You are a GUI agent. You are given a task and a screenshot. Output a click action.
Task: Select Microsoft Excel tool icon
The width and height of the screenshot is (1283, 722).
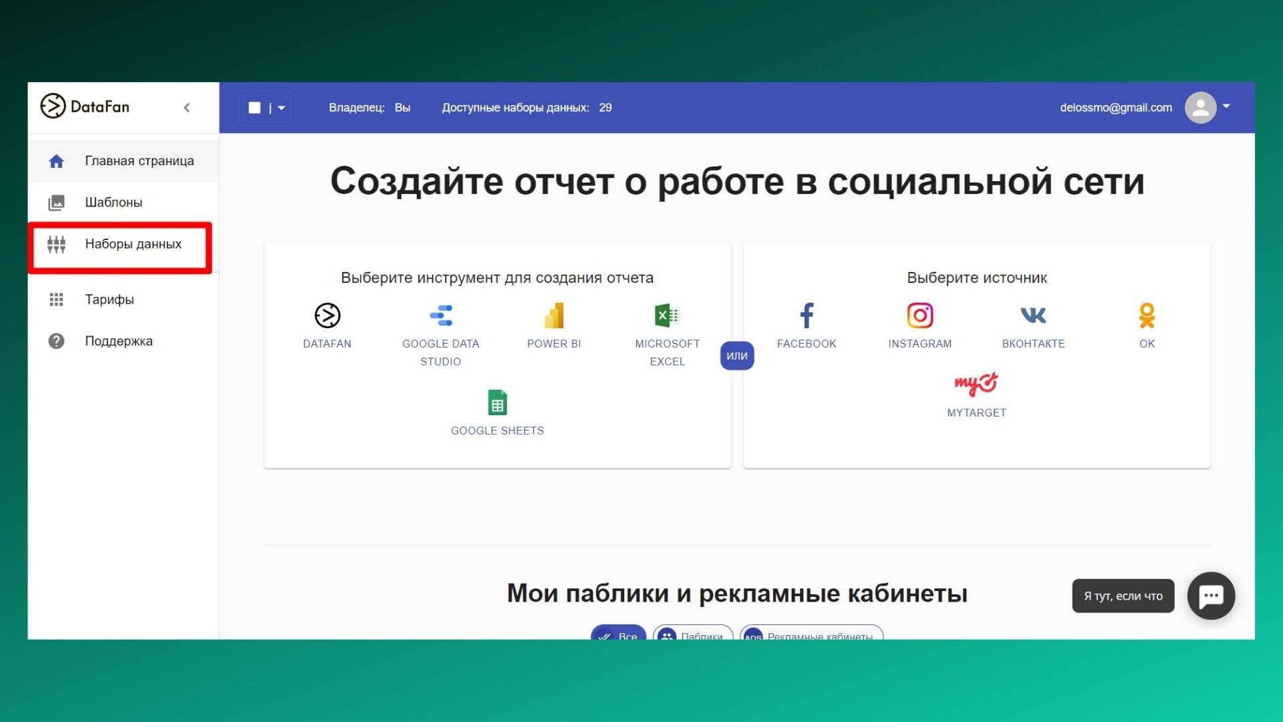pyautogui.click(x=667, y=316)
